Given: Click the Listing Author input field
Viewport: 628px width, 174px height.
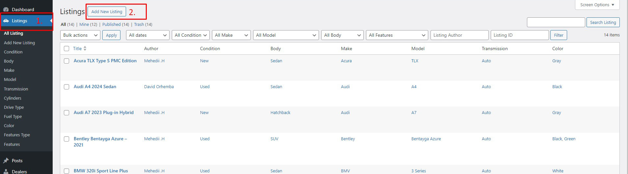Looking at the screenshot, I should point(459,35).
